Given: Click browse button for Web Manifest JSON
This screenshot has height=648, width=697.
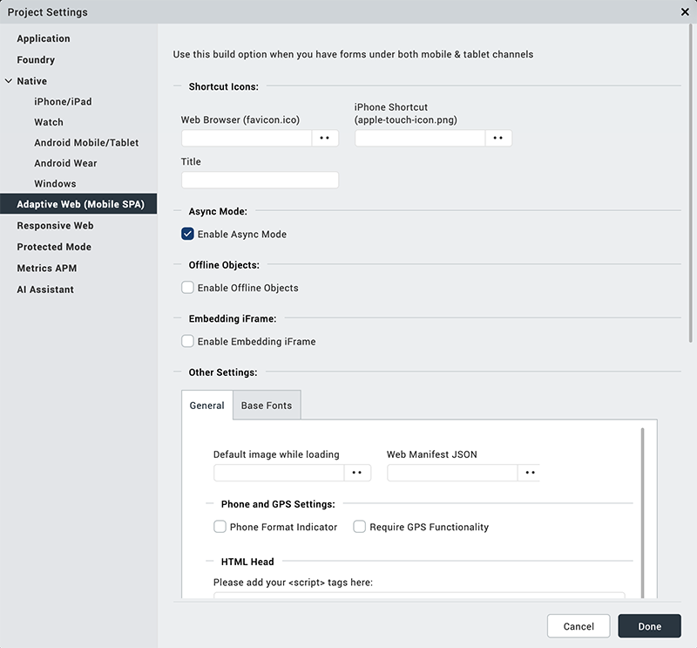Looking at the screenshot, I should tap(530, 473).
